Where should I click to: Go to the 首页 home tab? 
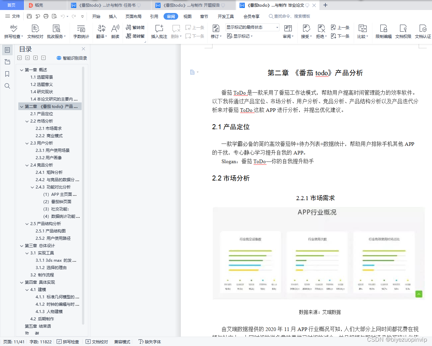click(x=11, y=5)
